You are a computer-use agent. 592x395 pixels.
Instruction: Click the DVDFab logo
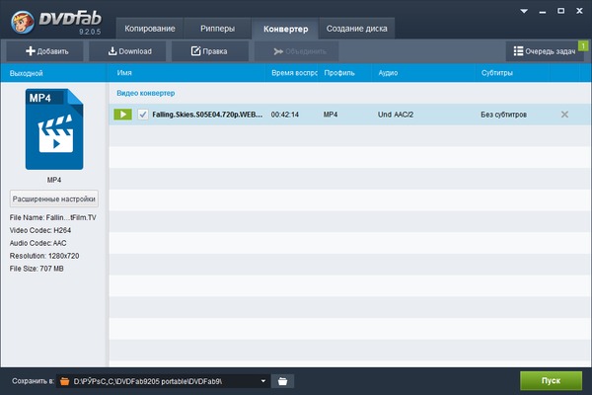(x=55, y=18)
